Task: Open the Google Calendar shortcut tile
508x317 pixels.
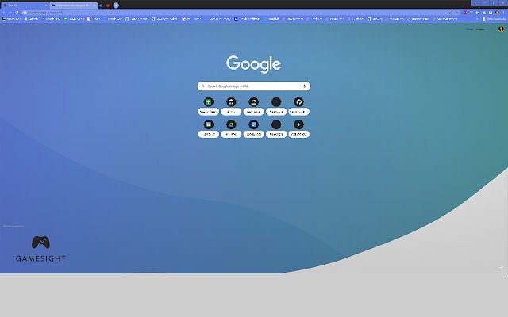Action: pos(208,128)
